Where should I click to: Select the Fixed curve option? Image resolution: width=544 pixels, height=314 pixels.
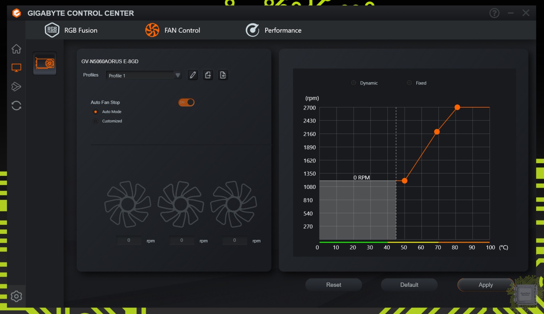[x=409, y=83]
